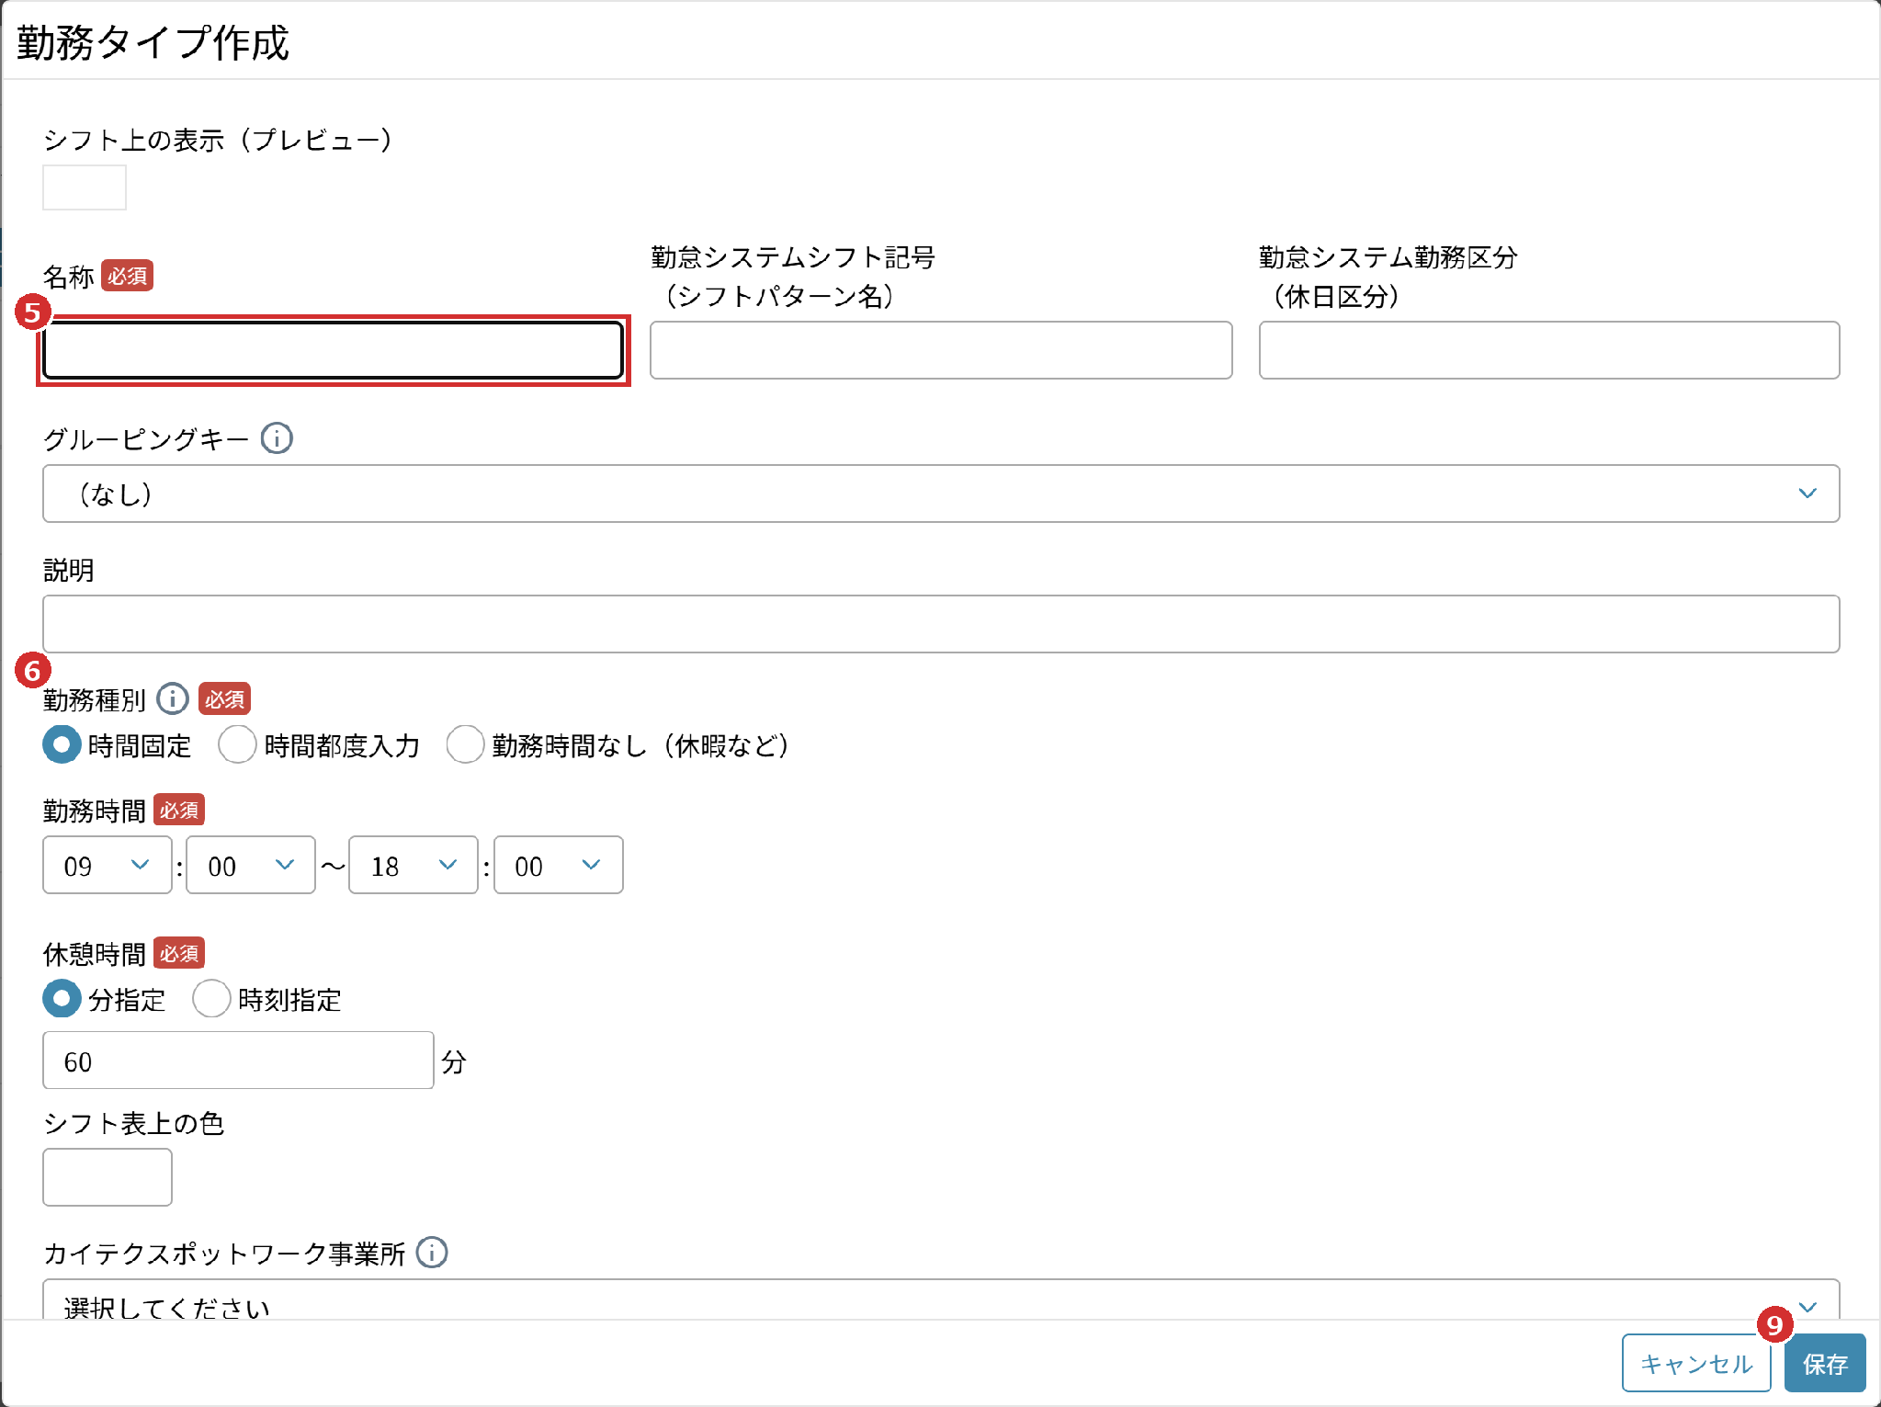This screenshot has width=1881, height=1407.
Task: Click the カイテクスポットワーク事業所 info icon
Action: tap(432, 1252)
